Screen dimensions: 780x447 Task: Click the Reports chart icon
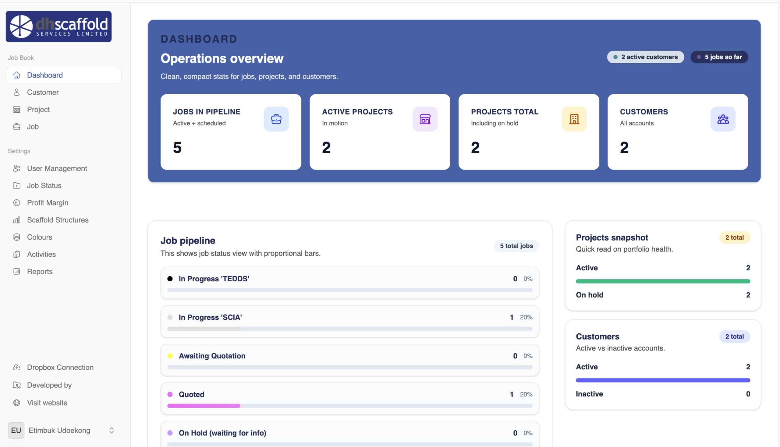pos(16,271)
